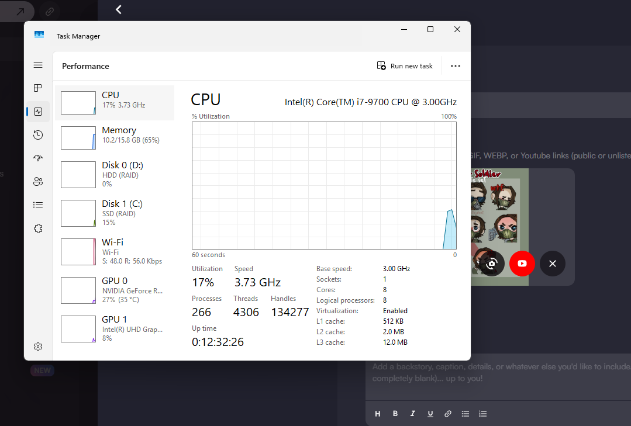Screen dimensions: 631x426
Task: Click the rotate camera icon on image preview
Action: pos(491,264)
